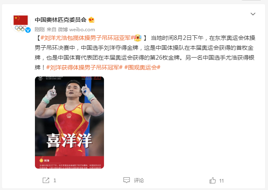Toggle the thumbs-up like icon

pyautogui.click(x=213, y=181)
